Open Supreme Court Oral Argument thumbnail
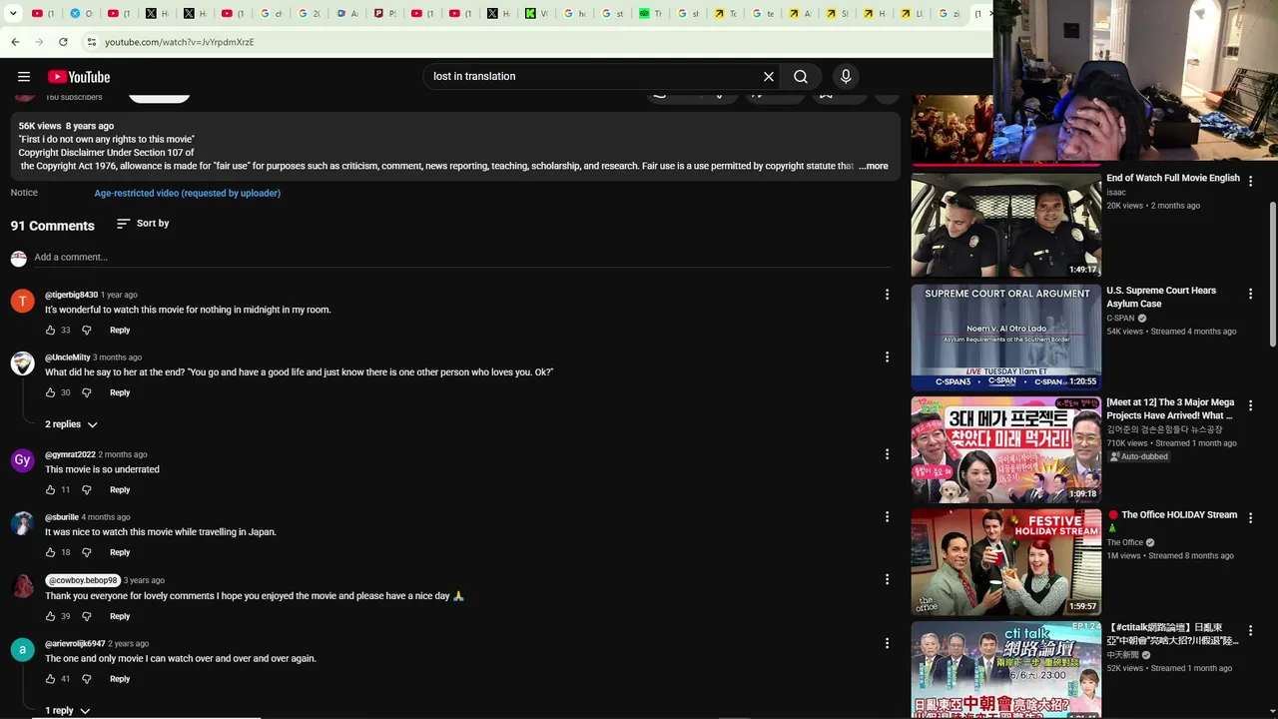The height and width of the screenshot is (719, 1278). tap(1005, 338)
